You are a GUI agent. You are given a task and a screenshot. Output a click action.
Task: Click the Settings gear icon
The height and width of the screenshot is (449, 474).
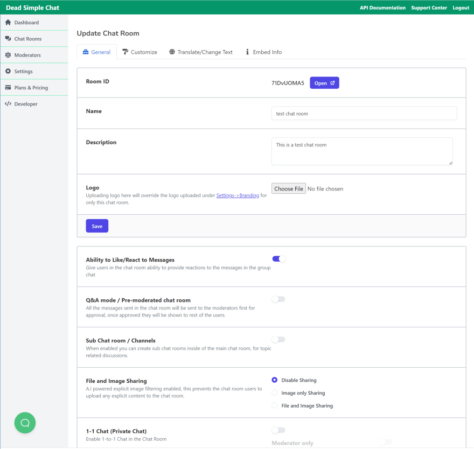(x=8, y=71)
